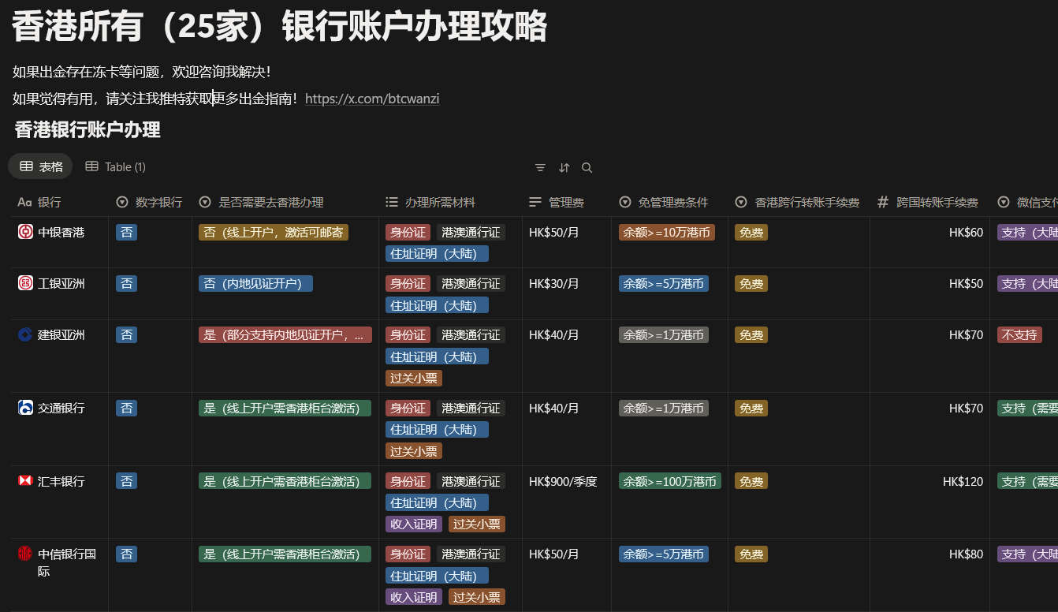Switch to the Table (1) view tab
Screen dimensions: 1058x612
tap(115, 166)
